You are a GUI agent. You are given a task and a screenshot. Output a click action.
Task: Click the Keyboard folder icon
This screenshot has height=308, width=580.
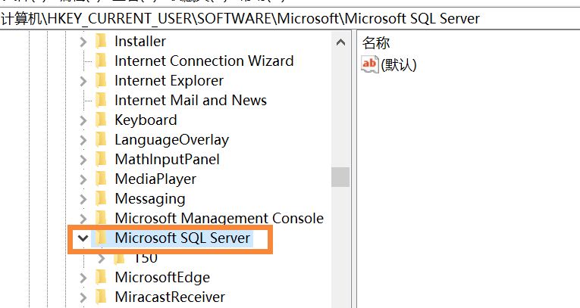coord(101,120)
